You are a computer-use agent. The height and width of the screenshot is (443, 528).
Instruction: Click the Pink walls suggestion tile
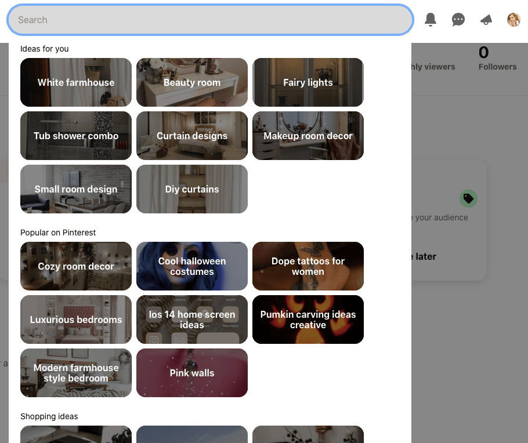pos(192,373)
